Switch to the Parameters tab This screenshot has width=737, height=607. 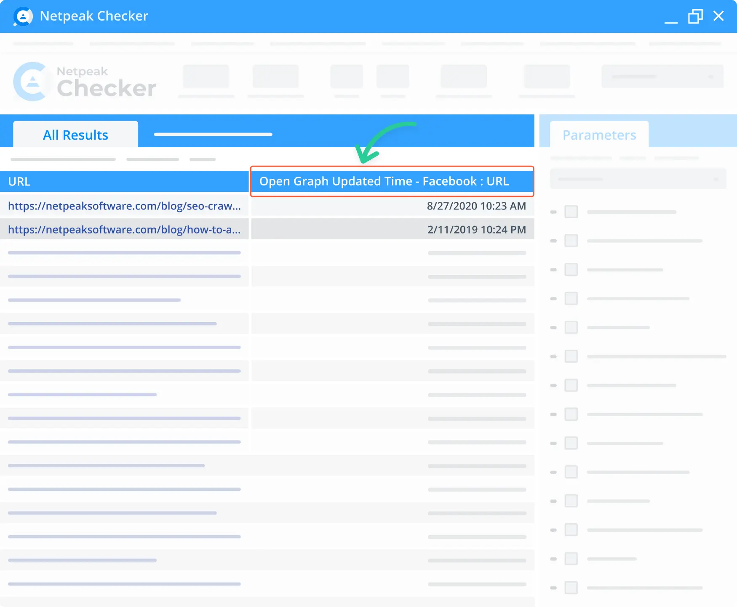(x=599, y=135)
